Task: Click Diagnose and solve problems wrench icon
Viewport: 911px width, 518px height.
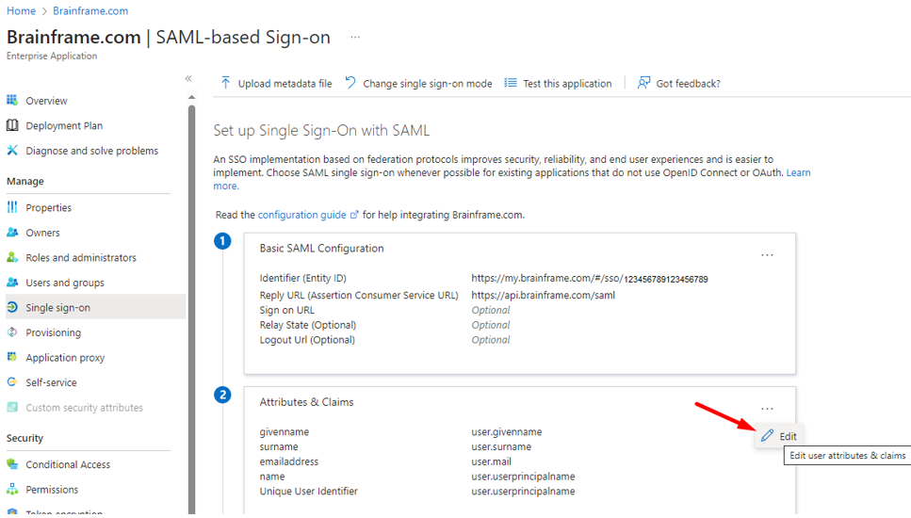Action: (12, 151)
